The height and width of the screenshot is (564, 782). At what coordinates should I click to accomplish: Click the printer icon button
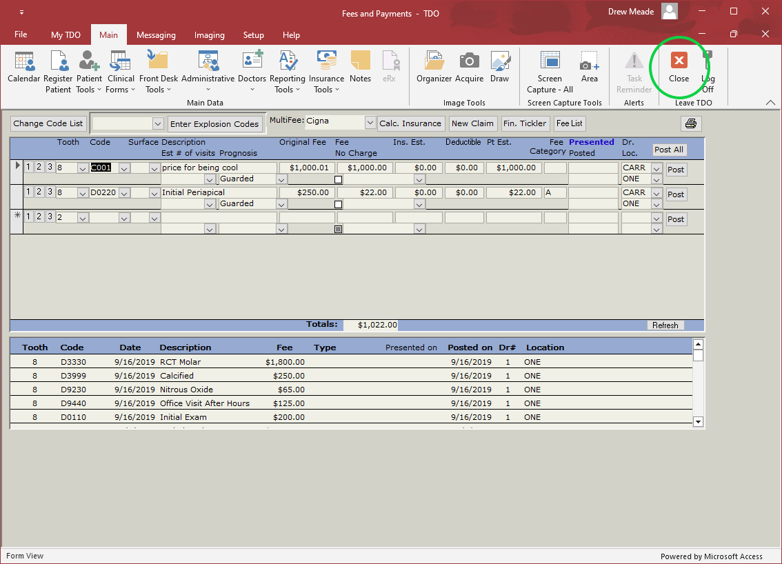[691, 124]
